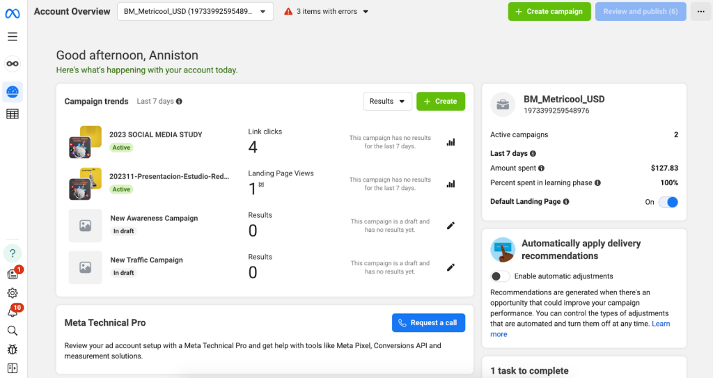713x378 pixels.
Task: Click info icon beside Last 7 days in account card
Action: [533, 154]
